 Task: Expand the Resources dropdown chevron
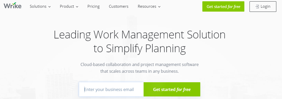[159, 7]
